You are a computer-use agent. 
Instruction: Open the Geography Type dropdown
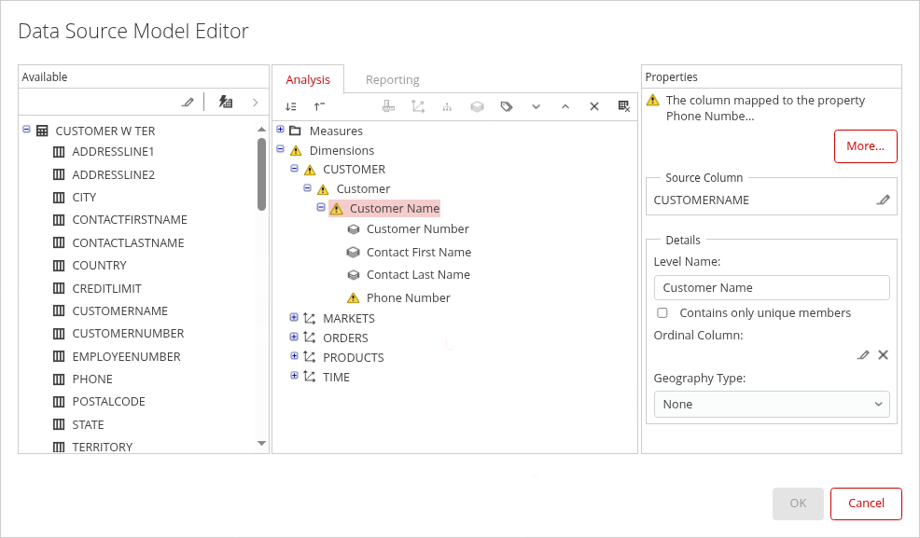(x=772, y=405)
